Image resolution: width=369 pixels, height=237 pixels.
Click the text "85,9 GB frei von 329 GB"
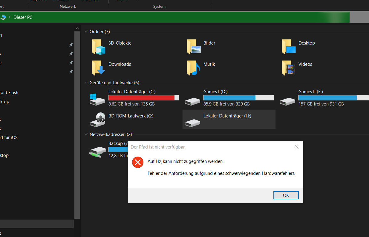point(226,104)
